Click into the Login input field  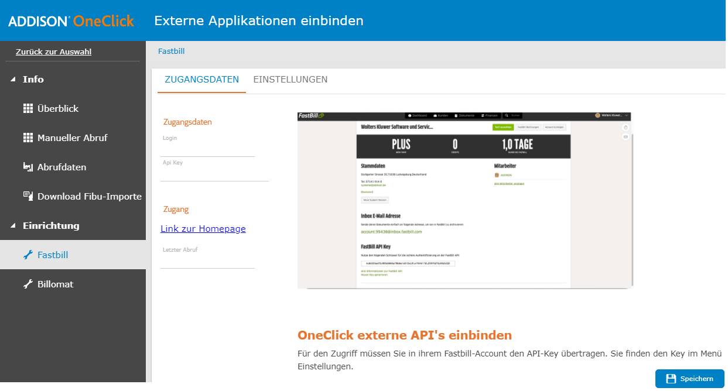click(x=208, y=150)
